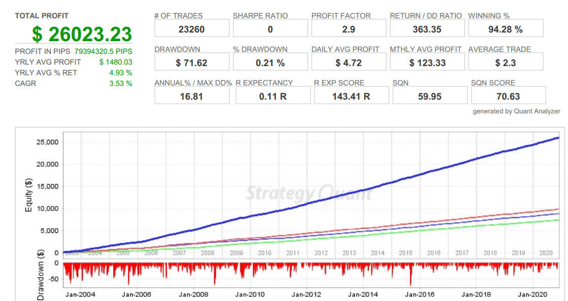Select the % Drawdown value 0.21 %
This screenshot has height=301, width=568.
coord(270,63)
